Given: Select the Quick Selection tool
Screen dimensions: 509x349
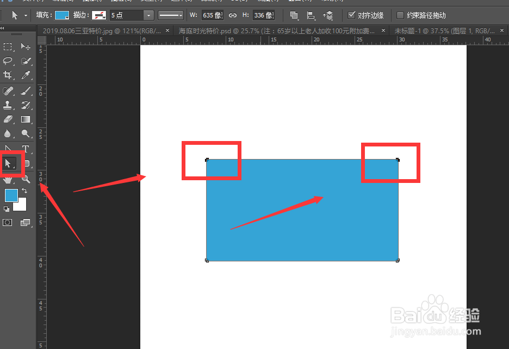Looking at the screenshot, I should (26, 61).
